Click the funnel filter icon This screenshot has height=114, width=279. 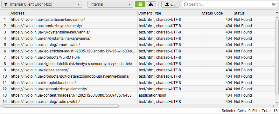pyautogui.click(x=6, y=5)
